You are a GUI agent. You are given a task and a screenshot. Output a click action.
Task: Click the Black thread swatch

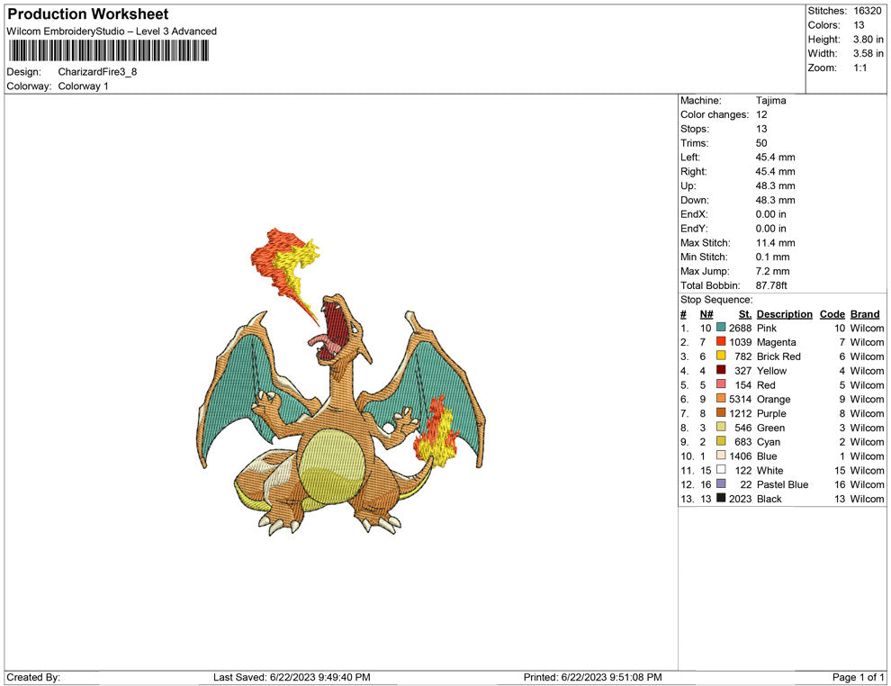[x=721, y=499]
